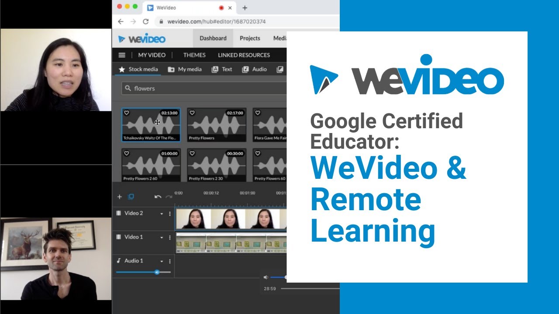559x314 pixels.
Task: Switch to the Stock media tab
Action: click(138, 69)
